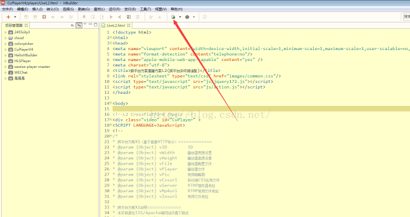Collapse the head tag fold on line 3
Image resolution: width=410 pixels, height=217 pixels.
coord(111,43)
